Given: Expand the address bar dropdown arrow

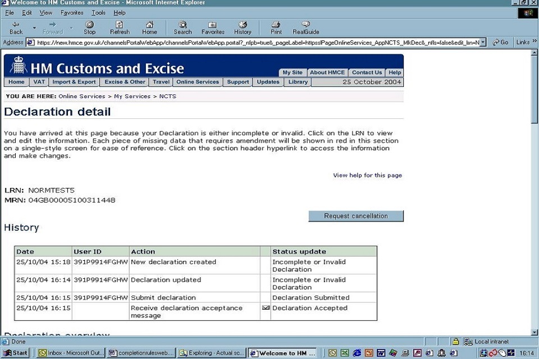Looking at the screenshot, I should tap(483, 43).
